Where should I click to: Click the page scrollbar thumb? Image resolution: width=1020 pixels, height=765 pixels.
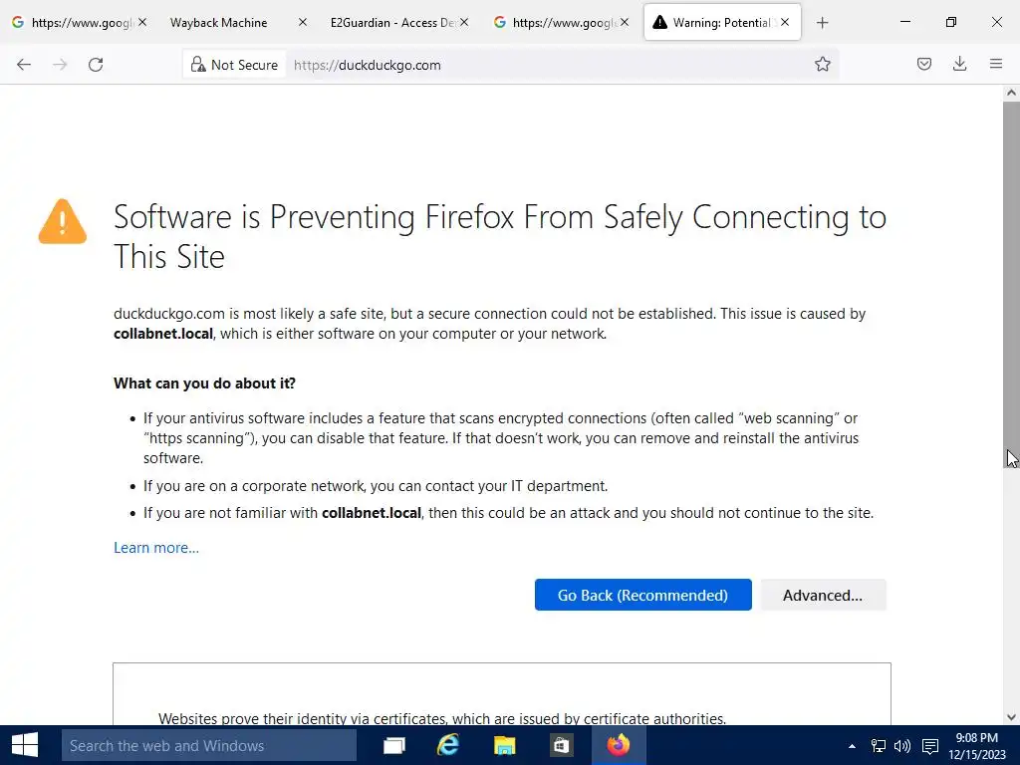(x=1011, y=284)
